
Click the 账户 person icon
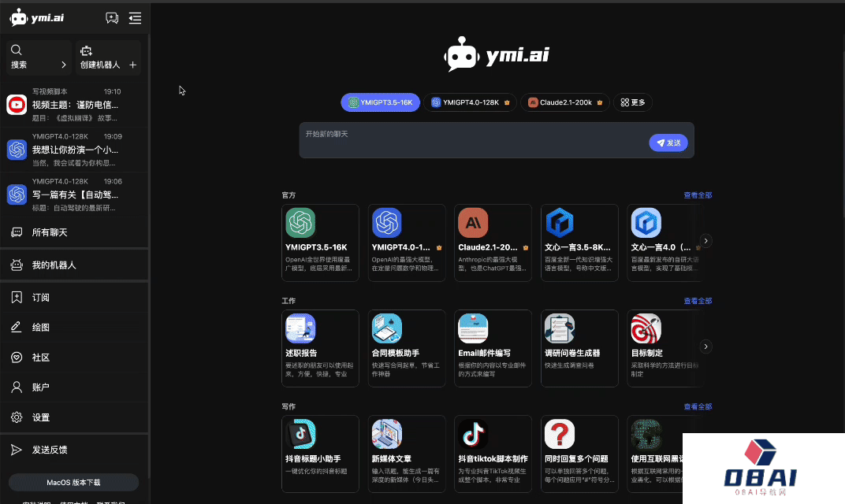17,387
